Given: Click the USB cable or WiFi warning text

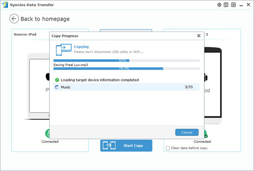Looking at the screenshot, I should 108,52.
